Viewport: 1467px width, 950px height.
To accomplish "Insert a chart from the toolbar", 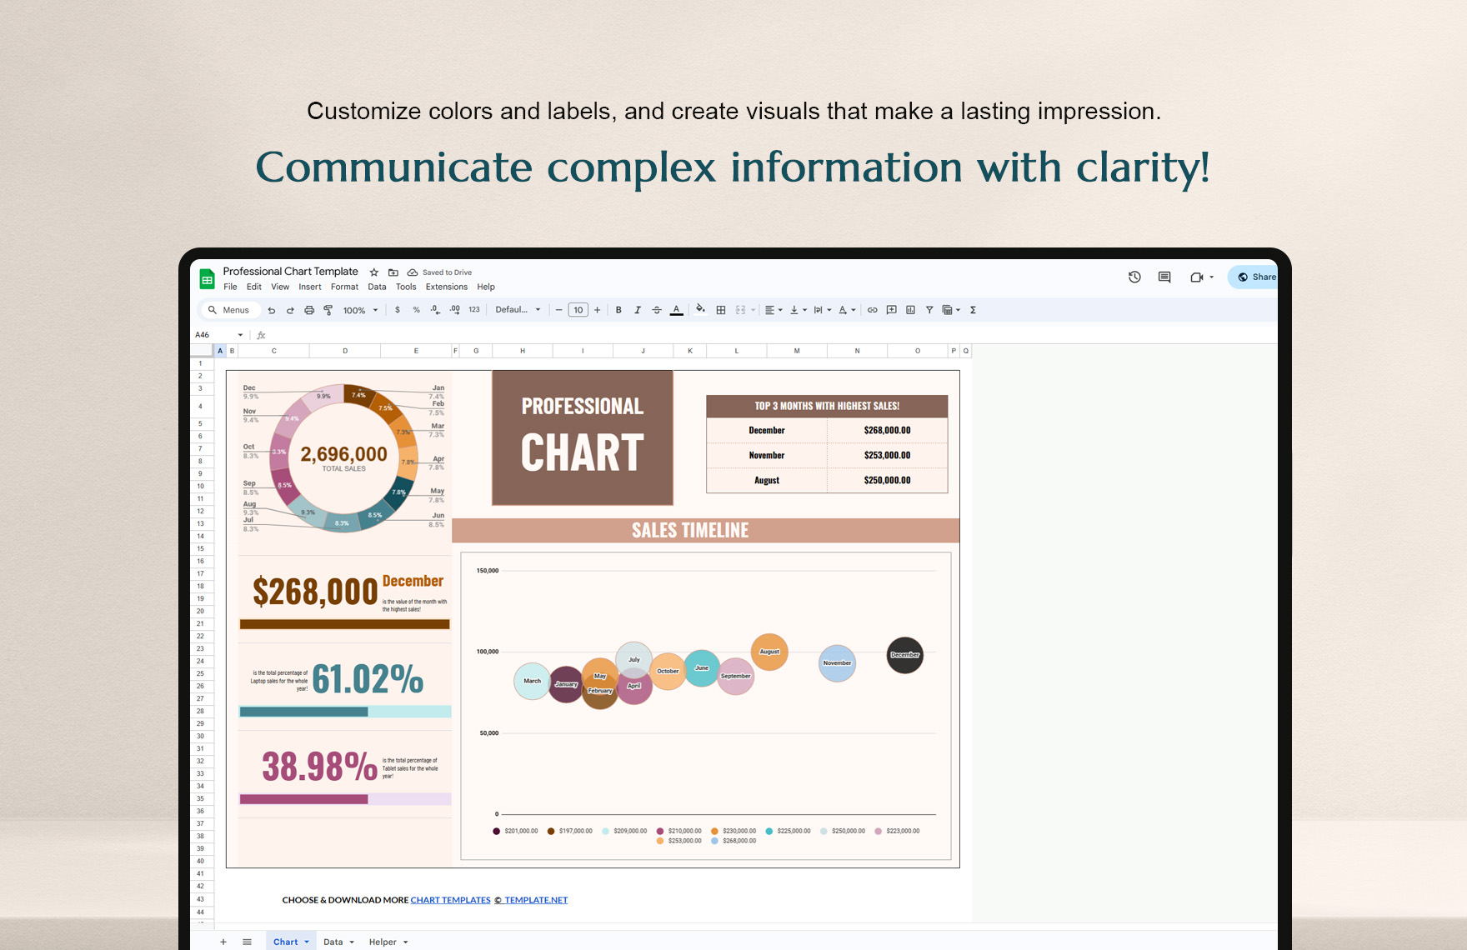I will tap(909, 309).
